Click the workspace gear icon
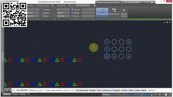173x97 pixels. [160, 95]
